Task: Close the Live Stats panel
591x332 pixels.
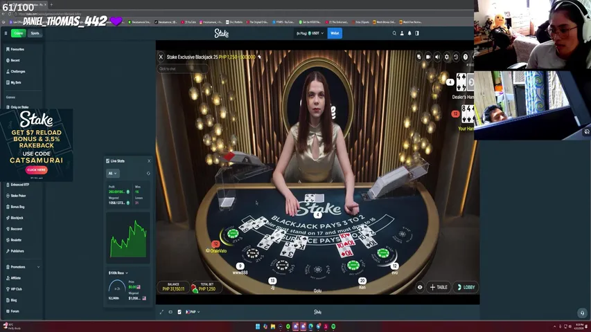Action: (x=149, y=161)
